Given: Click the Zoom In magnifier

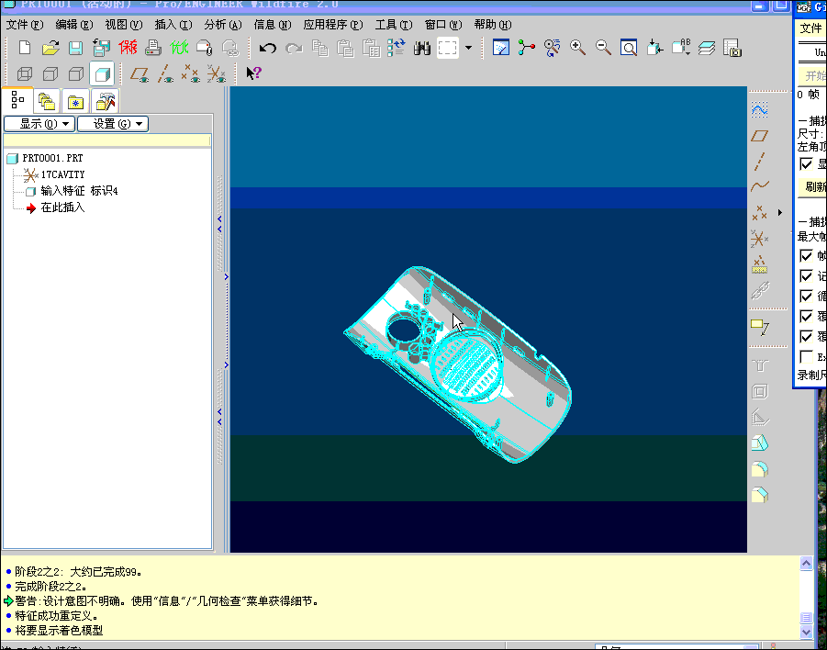Looking at the screenshot, I should (577, 48).
